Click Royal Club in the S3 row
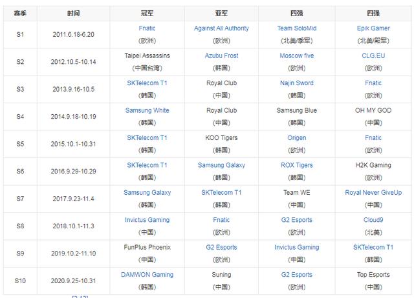This screenshot has width=414, height=298. (221, 83)
